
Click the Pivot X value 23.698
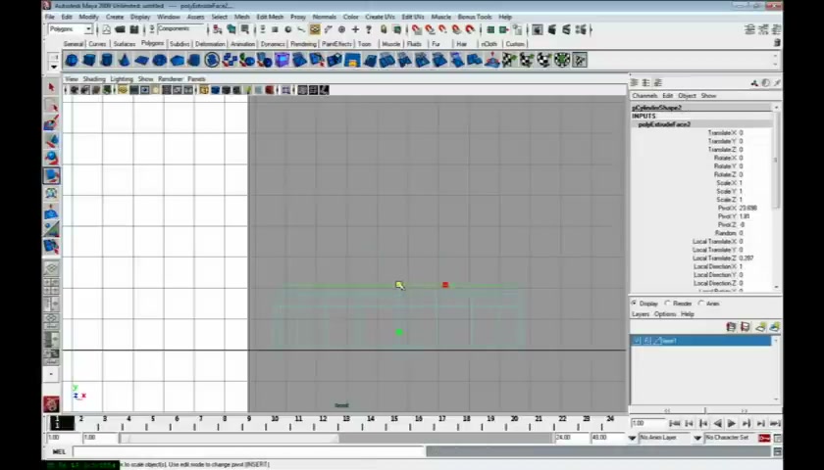click(747, 209)
